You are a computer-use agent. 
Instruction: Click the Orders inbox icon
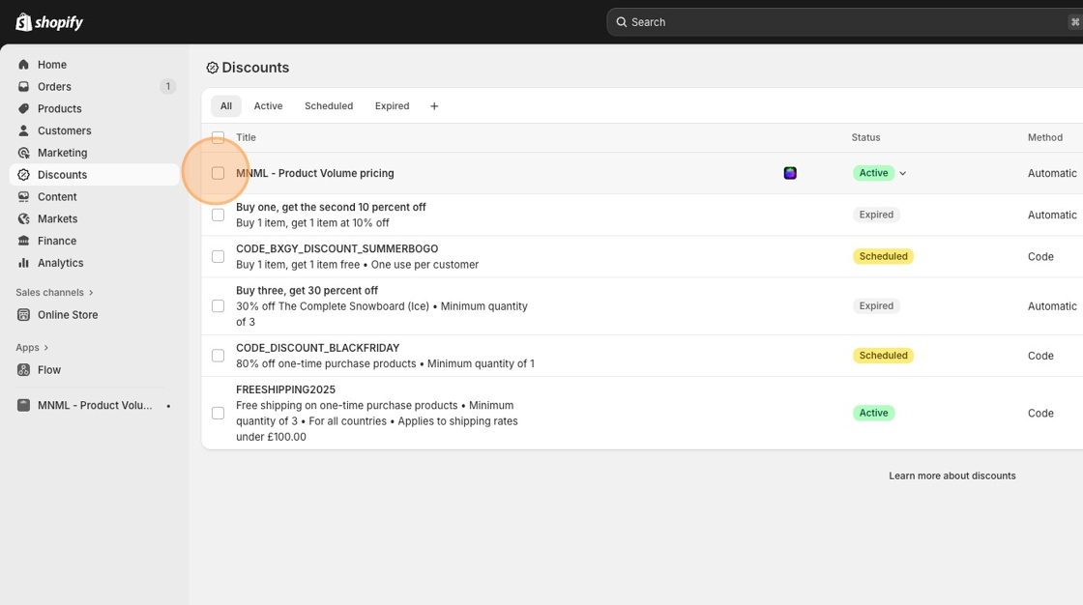[x=24, y=87]
